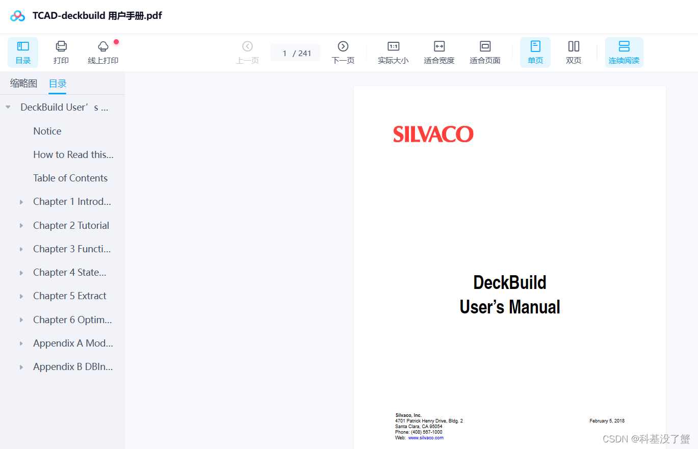Screen dimensions: 698x449
Task: Toggle 连续阅读 continuous reading mode
Action: [x=624, y=52]
